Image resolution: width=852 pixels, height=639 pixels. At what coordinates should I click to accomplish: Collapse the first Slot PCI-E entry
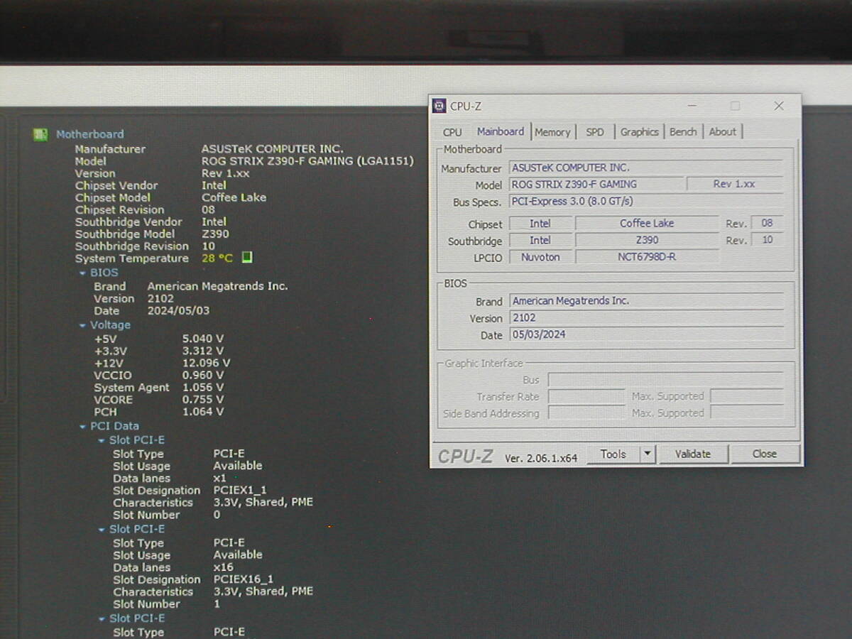tap(102, 440)
